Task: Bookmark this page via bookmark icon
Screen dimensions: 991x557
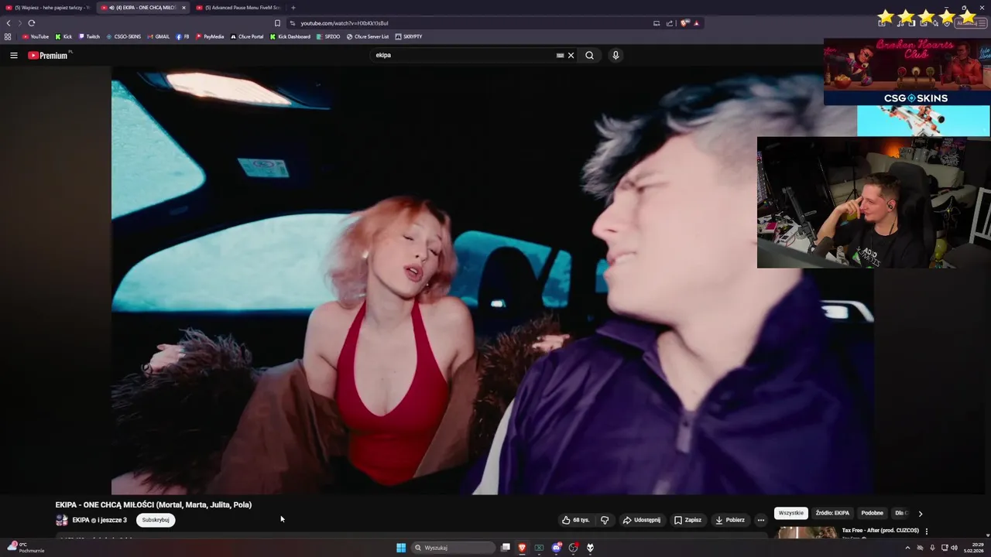Action: (277, 23)
